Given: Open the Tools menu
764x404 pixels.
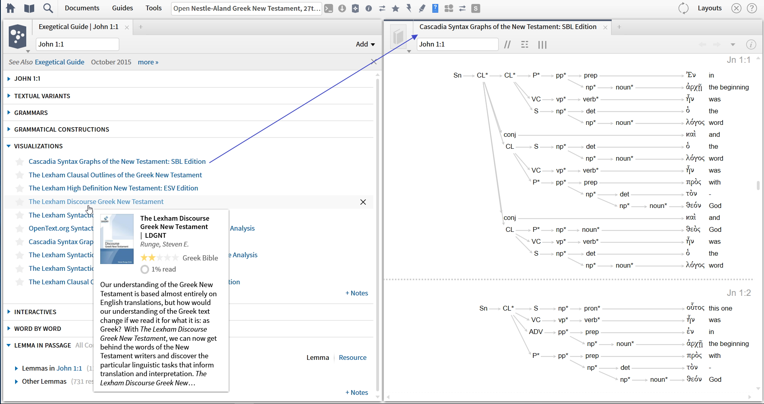Looking at the screenshot, I should tap(154, 8).
